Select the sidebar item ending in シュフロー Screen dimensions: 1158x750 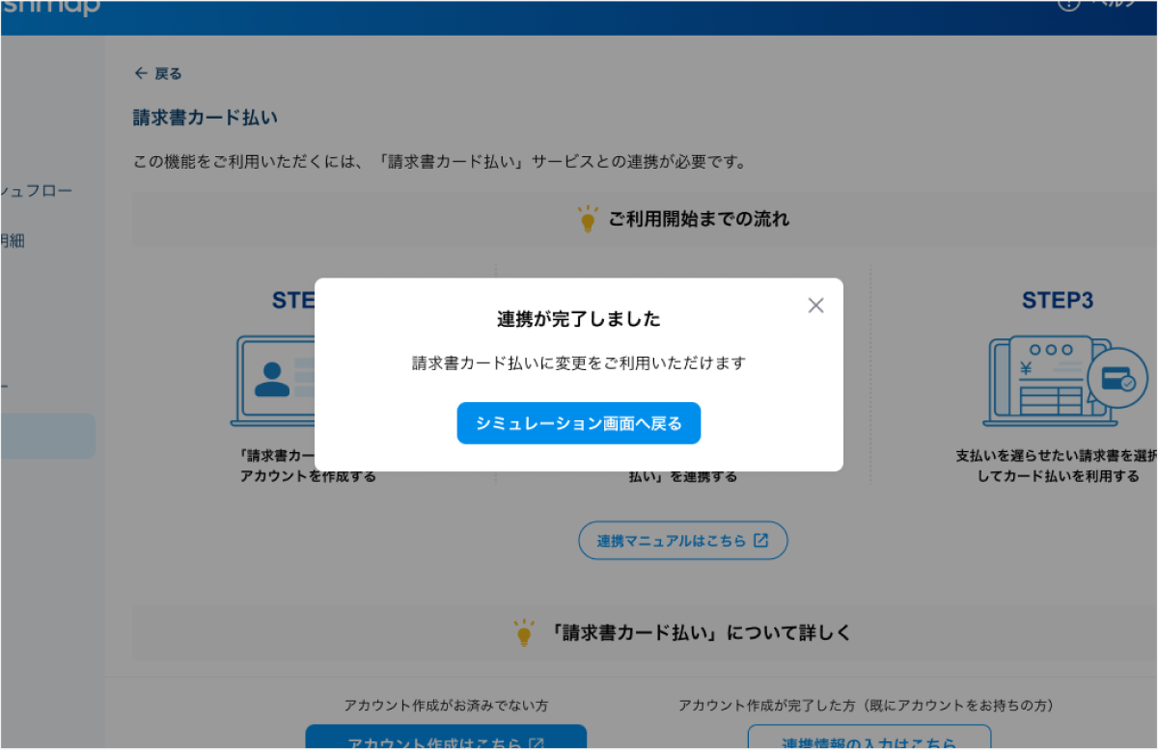click(37, 191)
